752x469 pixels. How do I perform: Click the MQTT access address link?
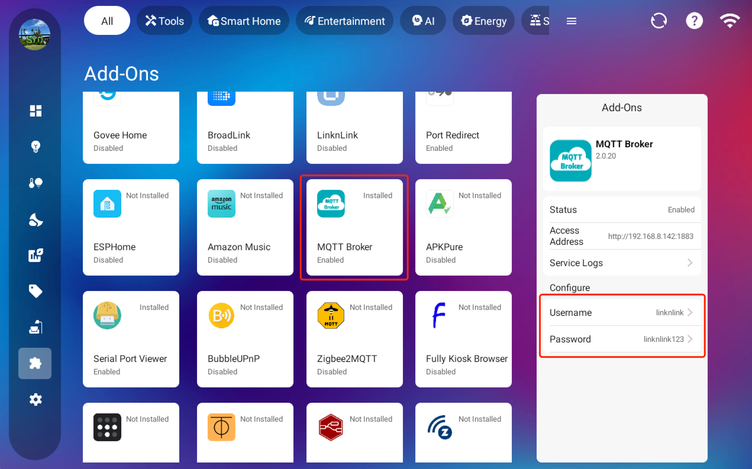(650, 236)
